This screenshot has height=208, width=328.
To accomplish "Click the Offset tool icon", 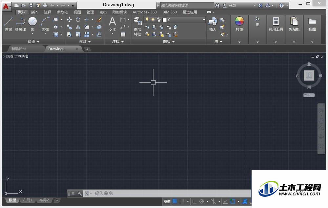I will pos(99,34).
